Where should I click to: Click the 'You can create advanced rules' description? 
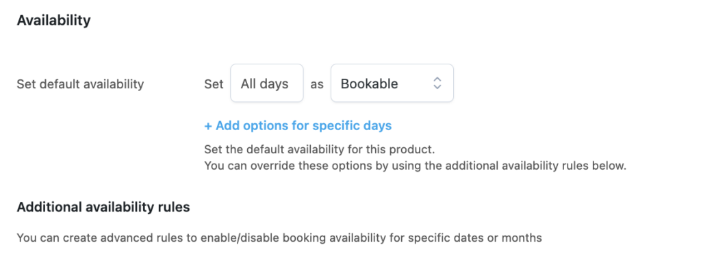(279, 238)
